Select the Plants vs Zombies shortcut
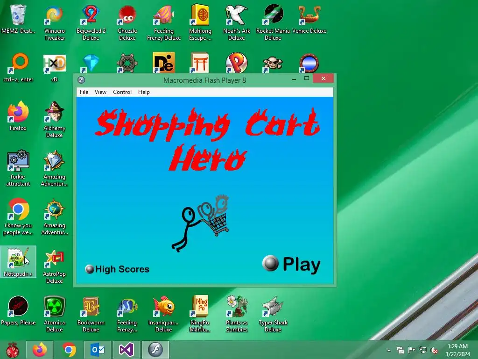The width and height of the screenshot is (478, 359). click(237, 314)
